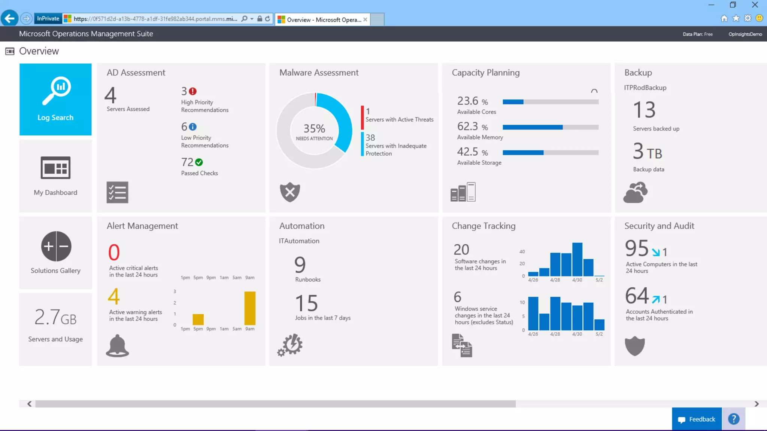The width and height of the screenshot is (767, 431).
Task: Open the Solutions Gallery plus-minus icon
Action: [56, 246]
